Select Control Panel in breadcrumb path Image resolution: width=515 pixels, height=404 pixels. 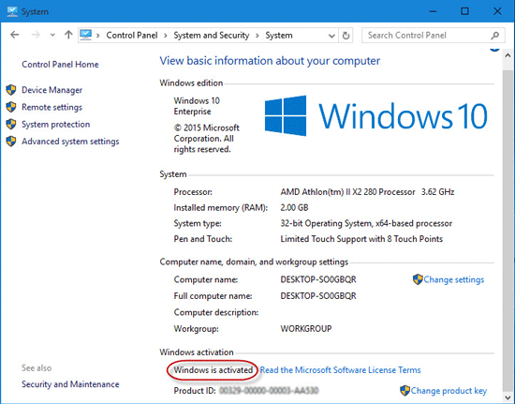[132, 36]
